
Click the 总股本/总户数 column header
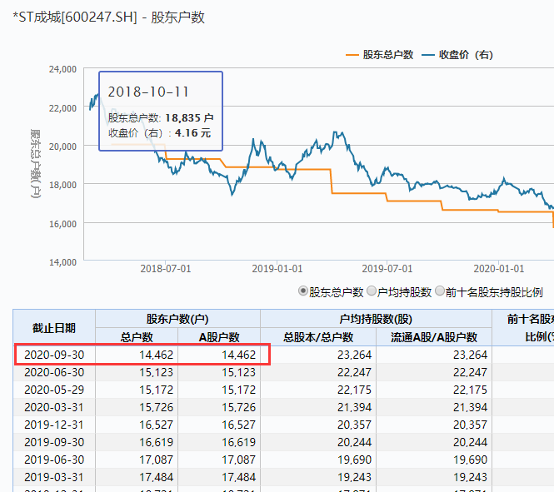pyautogui.click(x=318, y=337)
